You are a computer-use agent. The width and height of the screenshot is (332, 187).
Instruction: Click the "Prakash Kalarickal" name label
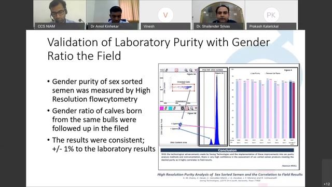coord(264,26)
